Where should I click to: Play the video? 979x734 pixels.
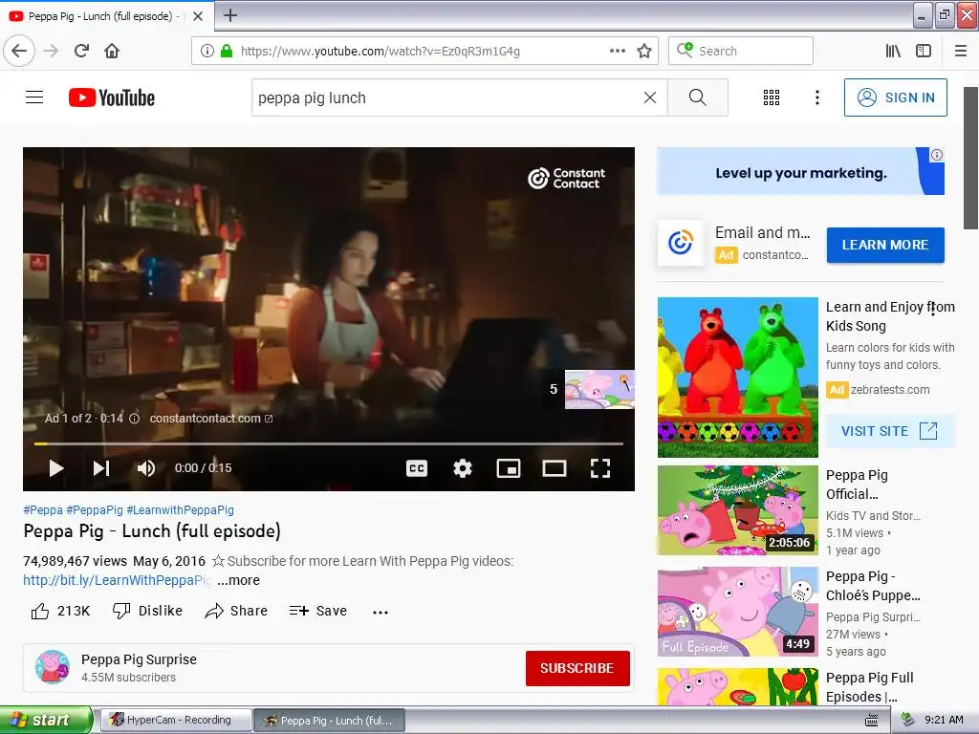(56, 468)
